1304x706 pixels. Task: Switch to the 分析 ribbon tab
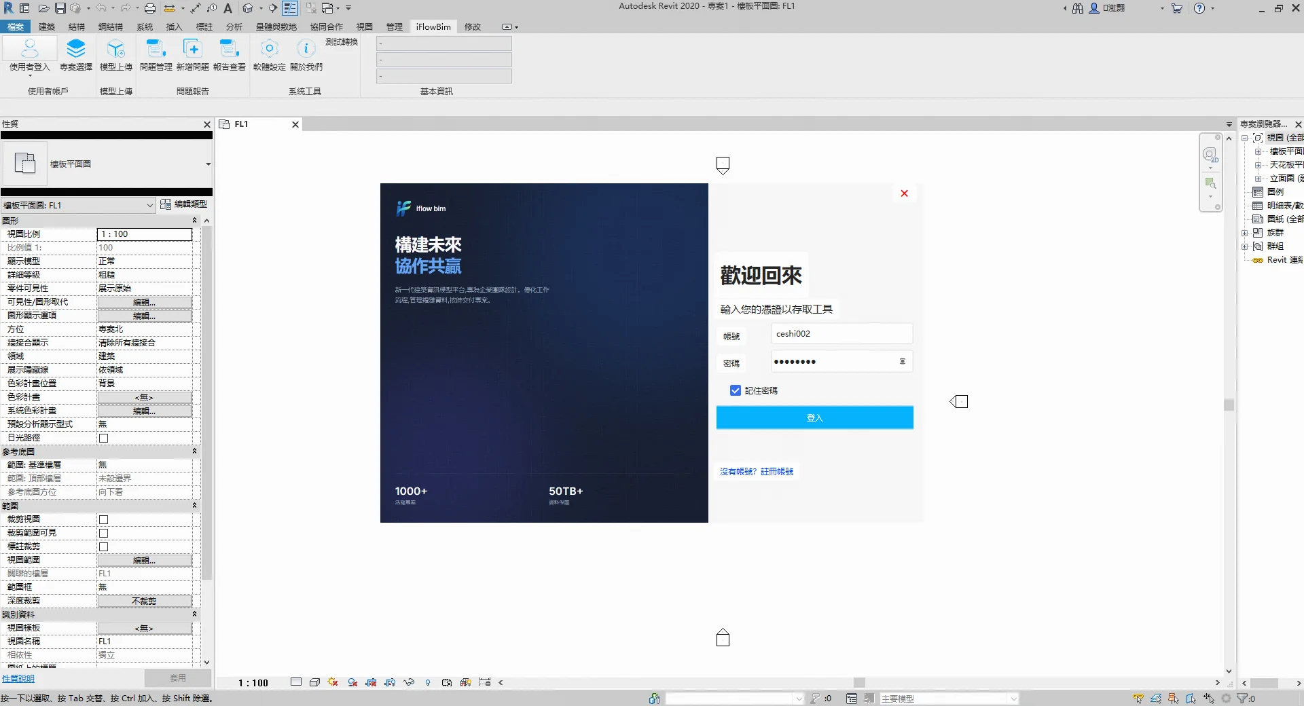coord(234,26)
